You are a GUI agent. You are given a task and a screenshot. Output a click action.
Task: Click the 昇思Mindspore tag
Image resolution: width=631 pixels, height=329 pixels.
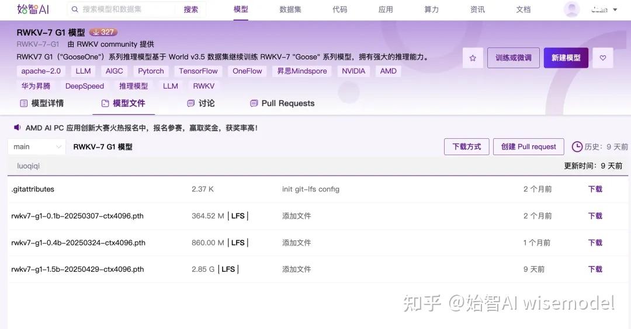(x=302, y=71)
